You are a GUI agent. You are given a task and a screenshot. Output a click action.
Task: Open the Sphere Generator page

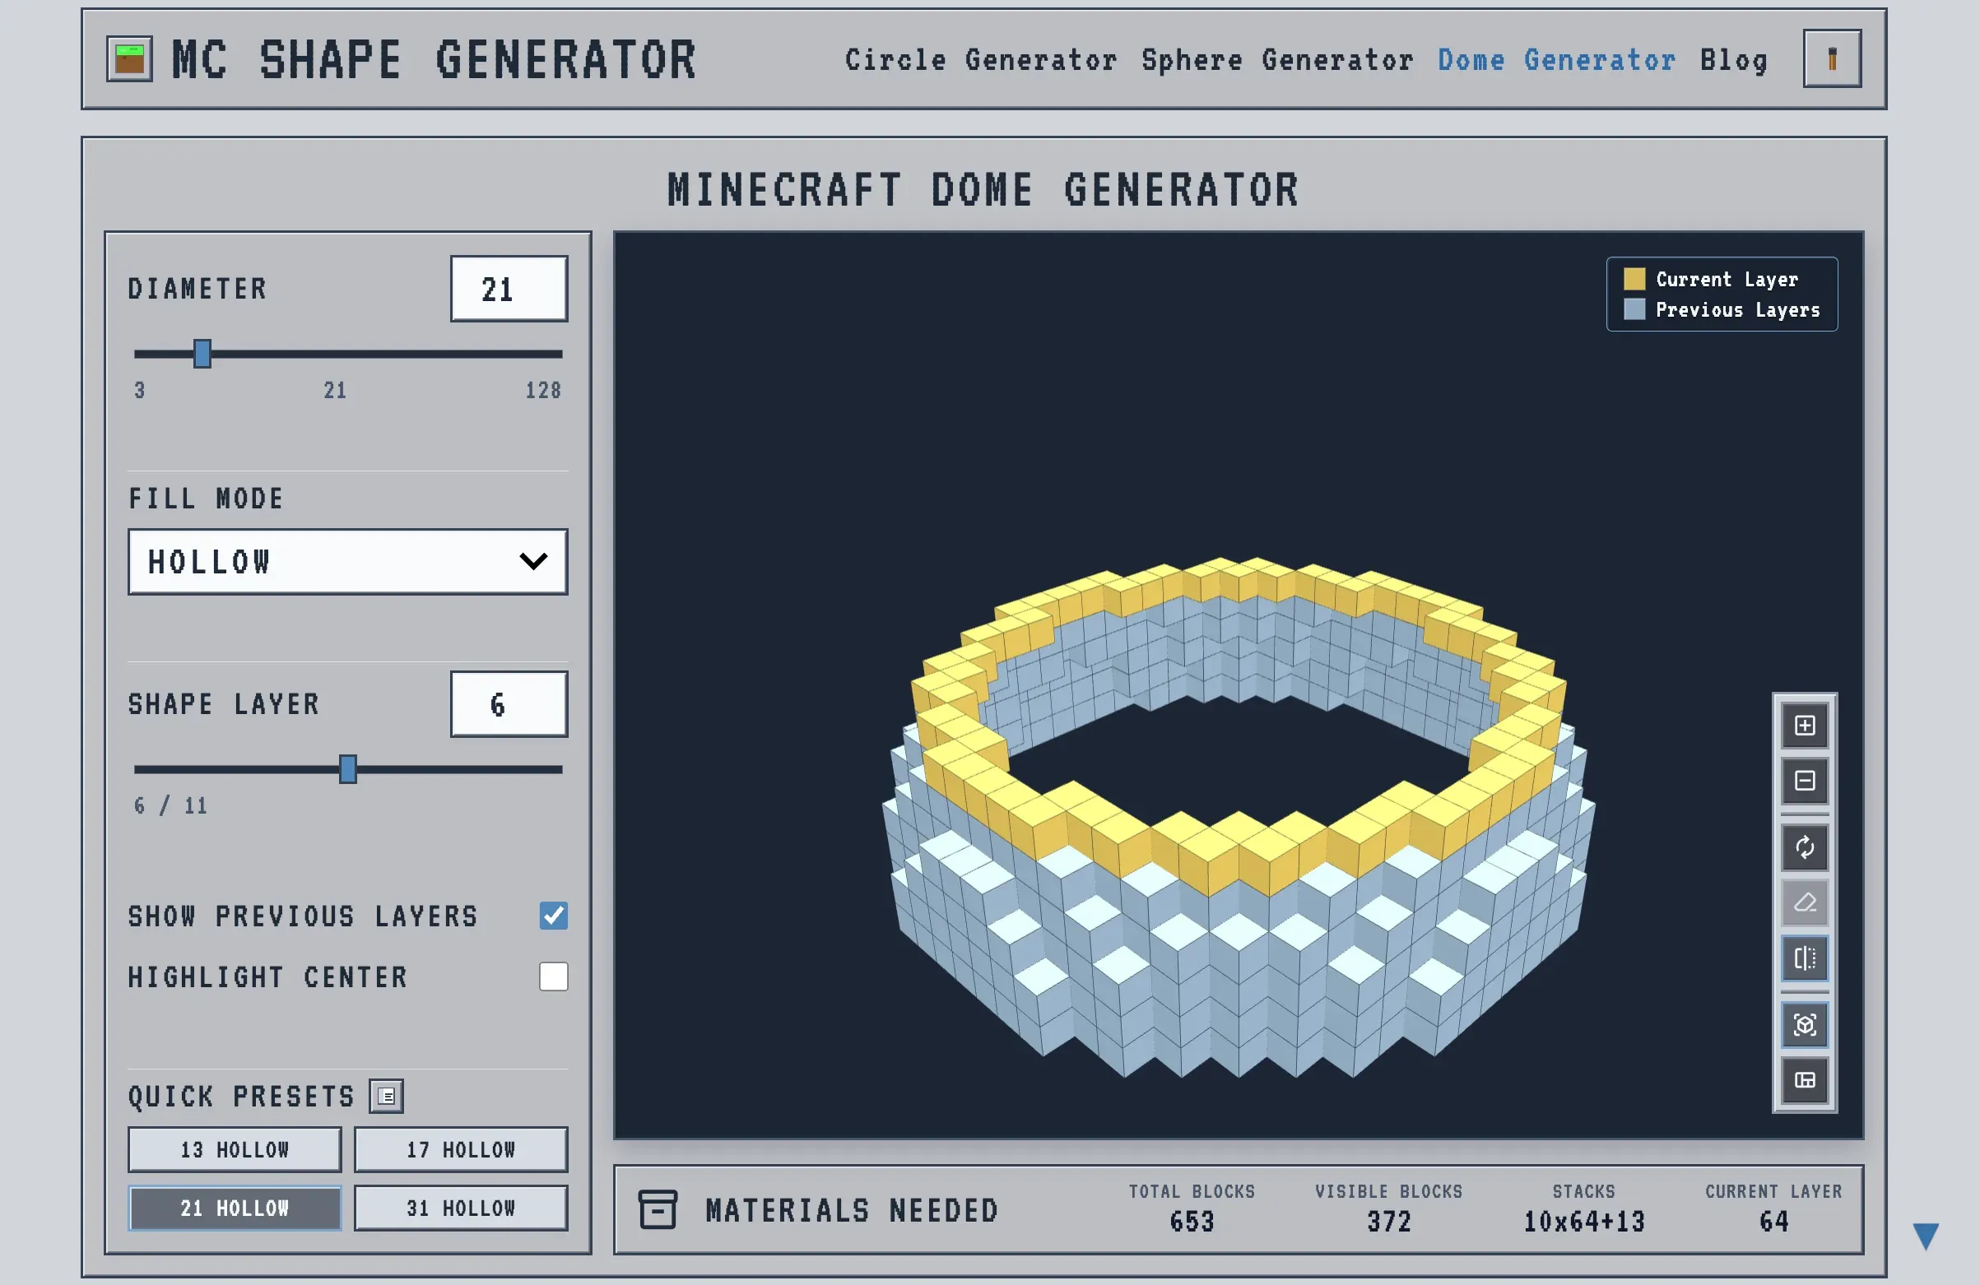point(1277,60)
